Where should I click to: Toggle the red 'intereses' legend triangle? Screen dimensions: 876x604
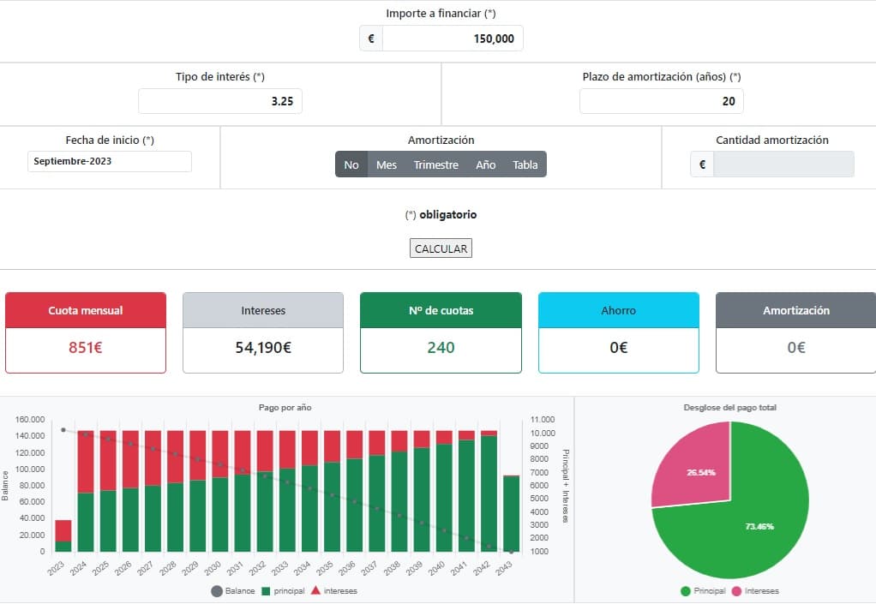click(315, 591)
